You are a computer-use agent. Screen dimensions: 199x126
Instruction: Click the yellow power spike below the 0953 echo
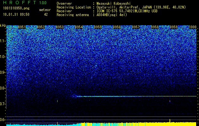(x=58, y=123)
